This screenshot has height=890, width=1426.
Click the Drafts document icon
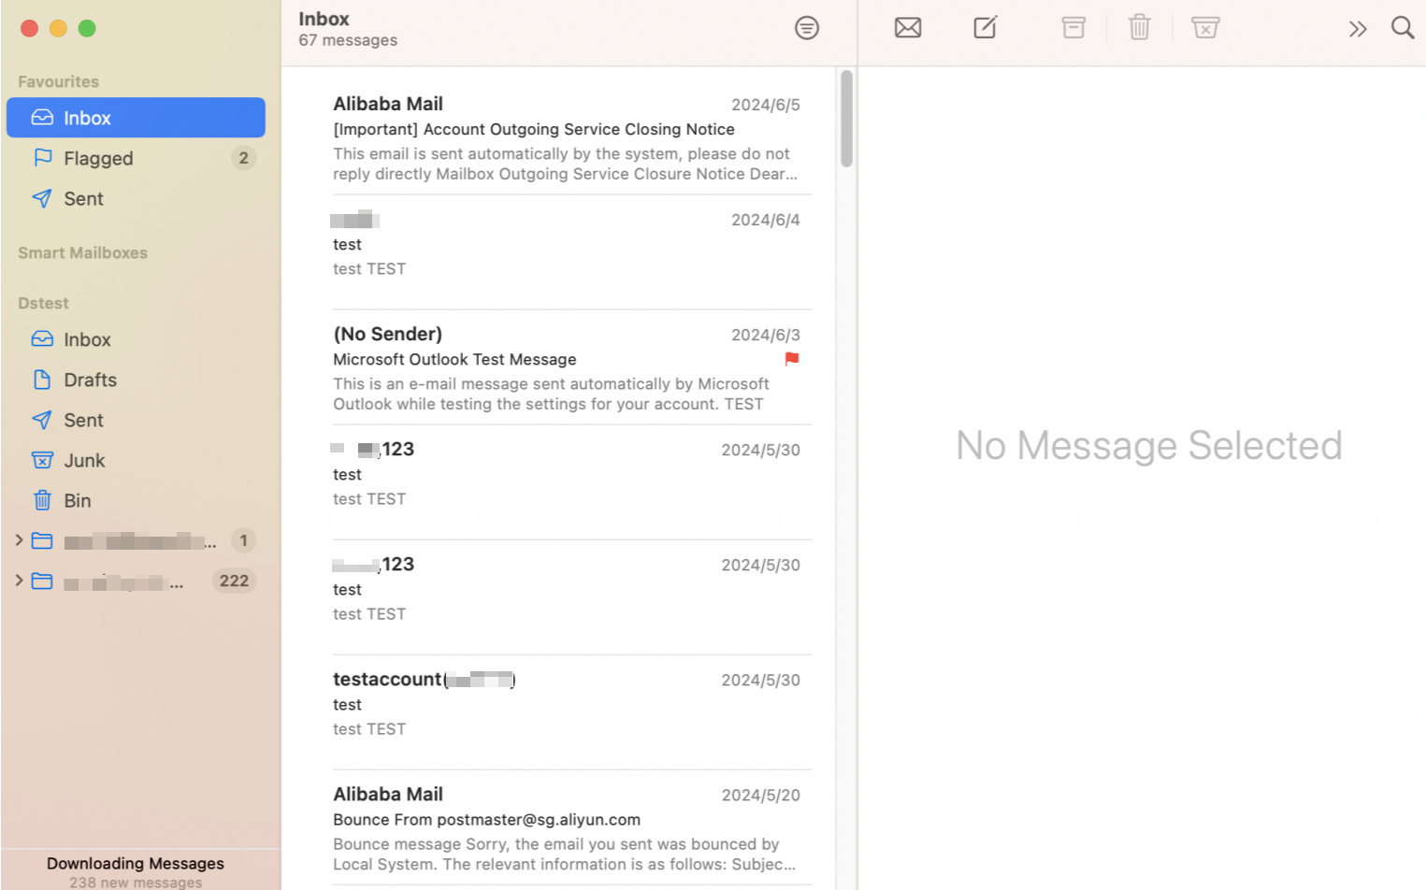point(42,380)
